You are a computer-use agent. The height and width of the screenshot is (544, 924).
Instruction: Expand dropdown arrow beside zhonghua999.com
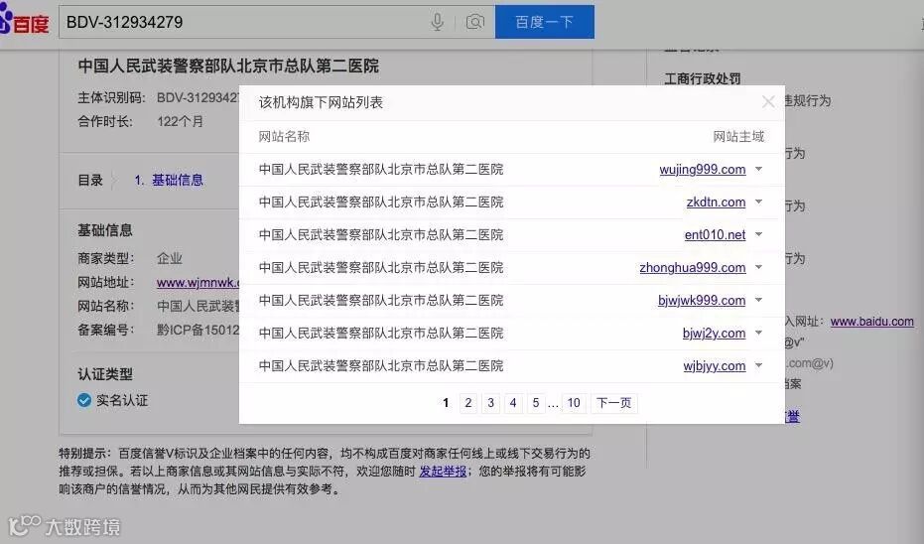[759, 267]
